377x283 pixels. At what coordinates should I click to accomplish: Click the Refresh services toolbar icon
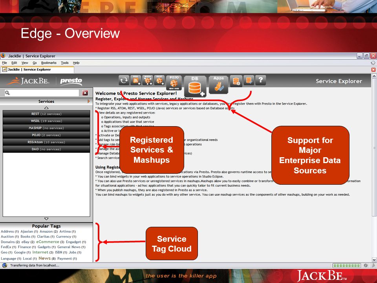[x=124, y=80]
